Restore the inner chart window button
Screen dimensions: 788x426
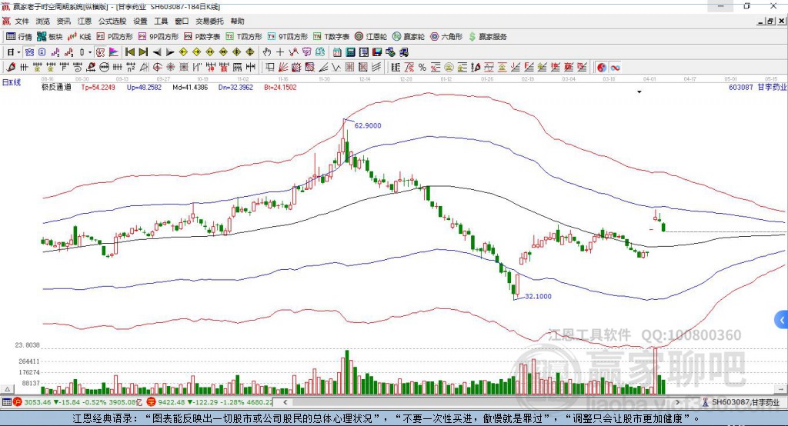point(770,21)
